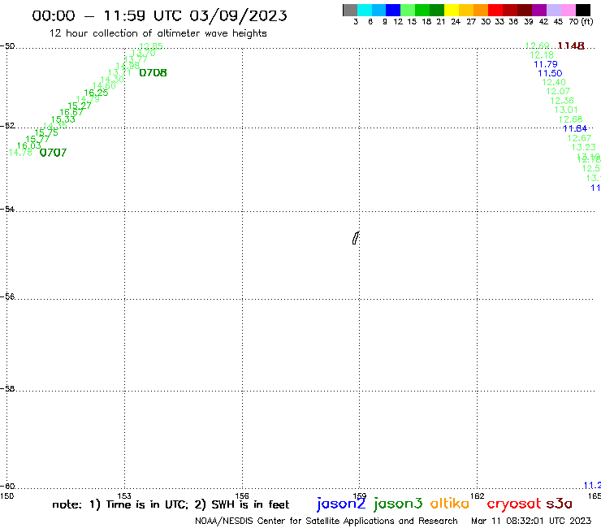The height and width of the screenshot is (528, 601).
Task: Click the 15.75 wave height reading
Action: [x=46, y=132]
